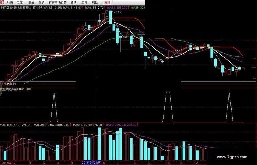Open the 工具 menu
The image size is (257, 165).
(84, 2)
